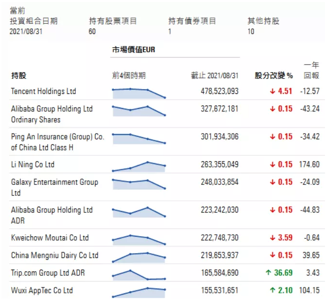The image size is (326, 302).
Task: Select the portfolio date 2021/08/31 value
Action: pyautogui.click(x=26, y=31)
